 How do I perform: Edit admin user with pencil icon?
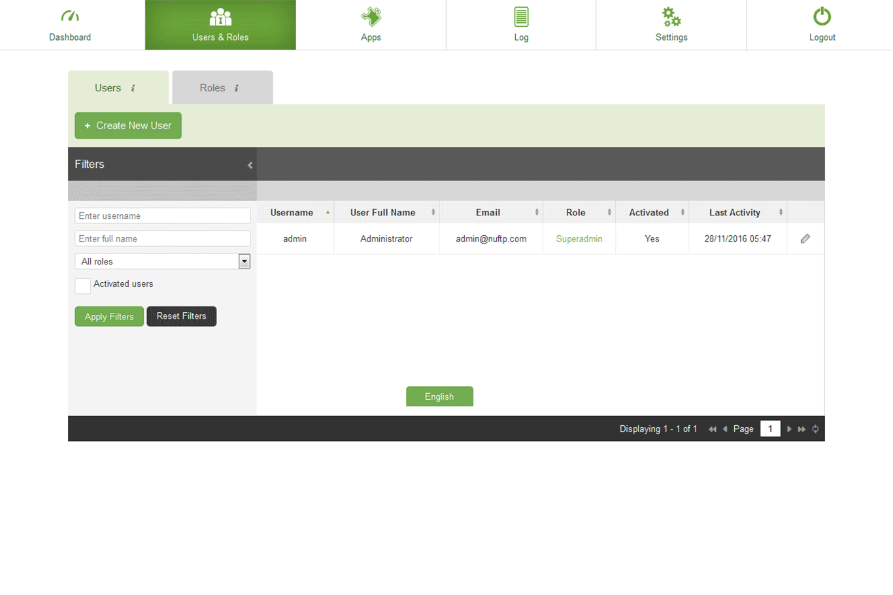tap(805, 239)
